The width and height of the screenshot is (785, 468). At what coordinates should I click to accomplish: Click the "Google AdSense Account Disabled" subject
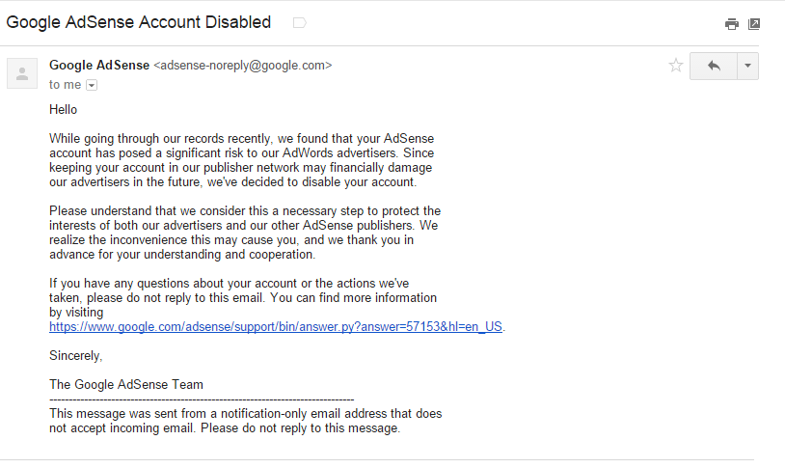[x=139, y=22]
